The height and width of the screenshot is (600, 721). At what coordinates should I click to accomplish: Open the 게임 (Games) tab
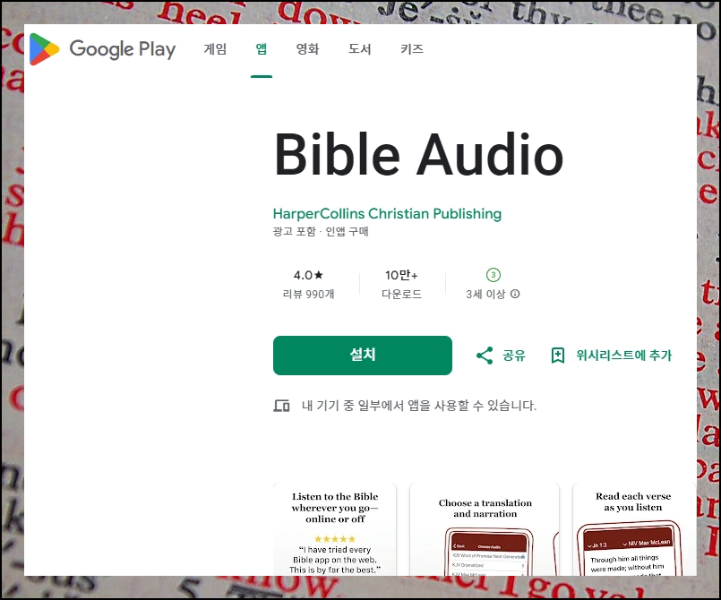pyautogui.click(x=215, y=48)
